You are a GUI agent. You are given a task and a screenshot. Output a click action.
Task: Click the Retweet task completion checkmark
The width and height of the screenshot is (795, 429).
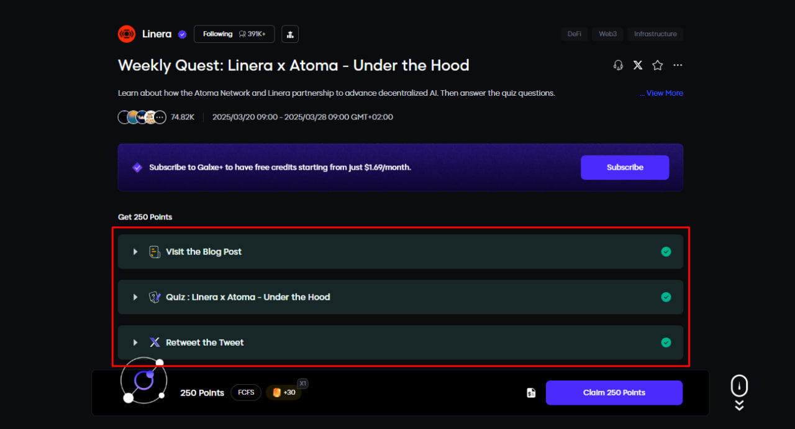[666, 343]
